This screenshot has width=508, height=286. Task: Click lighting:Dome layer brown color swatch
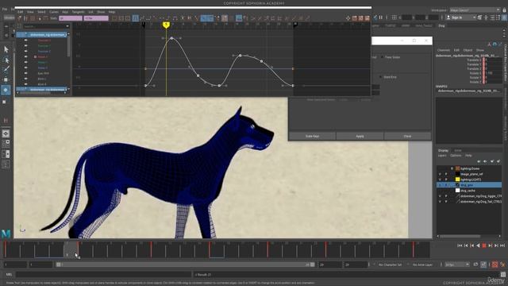click(458, 168)
